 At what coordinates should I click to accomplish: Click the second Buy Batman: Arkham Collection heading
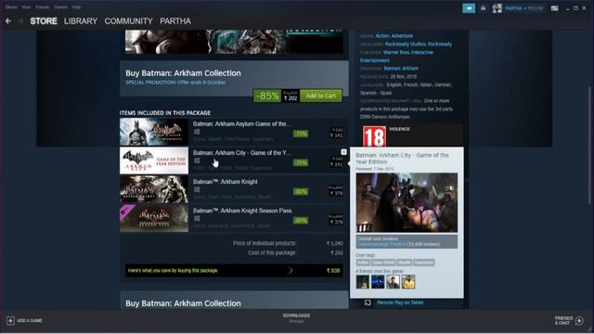click(x=183, y=303)
